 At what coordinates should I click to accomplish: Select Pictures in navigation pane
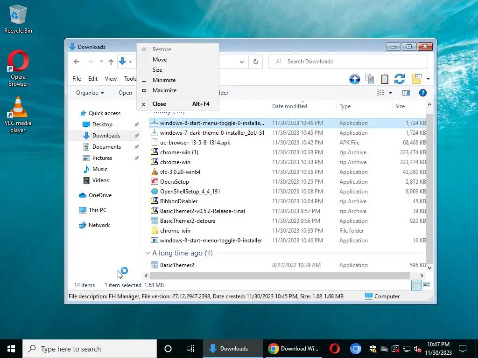coord(102,158)
